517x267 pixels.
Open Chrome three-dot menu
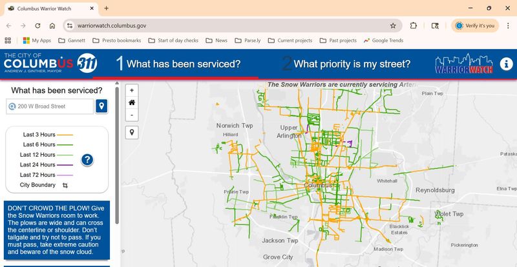click(508, 26)
